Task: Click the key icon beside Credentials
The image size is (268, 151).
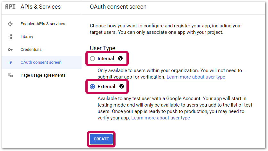Action: tap(10, 50)
